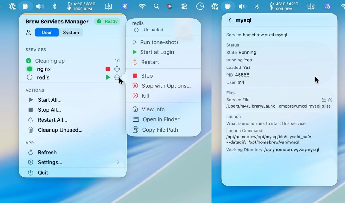Click the green play icon beside redis

click(108, 78)
